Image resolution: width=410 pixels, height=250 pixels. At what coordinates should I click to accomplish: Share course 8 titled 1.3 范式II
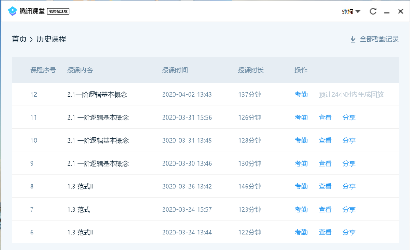pos(348,186)
